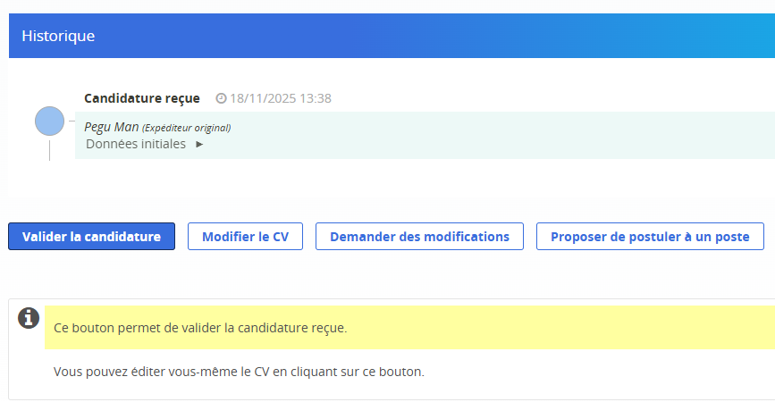The image size is (775, 402).
Task: Click the Valider la candidature button
Action: (91, 237)
